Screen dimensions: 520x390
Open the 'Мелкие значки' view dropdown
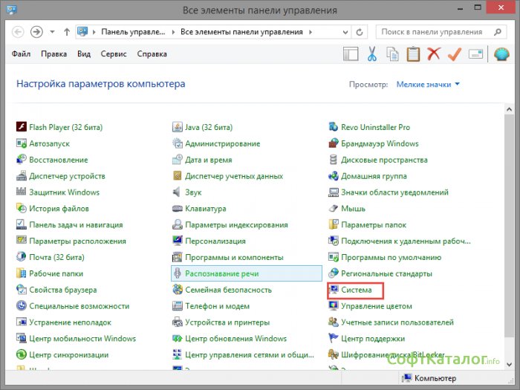pyautogui.click(x=428, y=85)
